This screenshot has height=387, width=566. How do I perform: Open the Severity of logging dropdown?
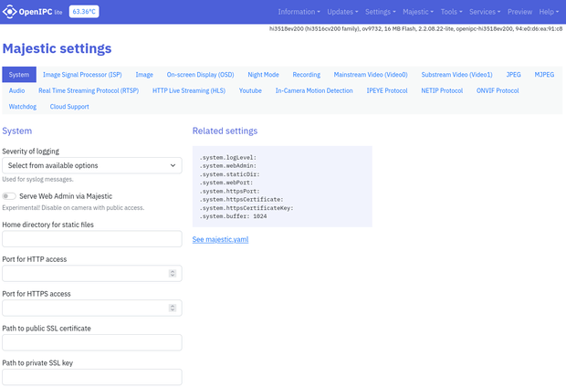[92, 165]
